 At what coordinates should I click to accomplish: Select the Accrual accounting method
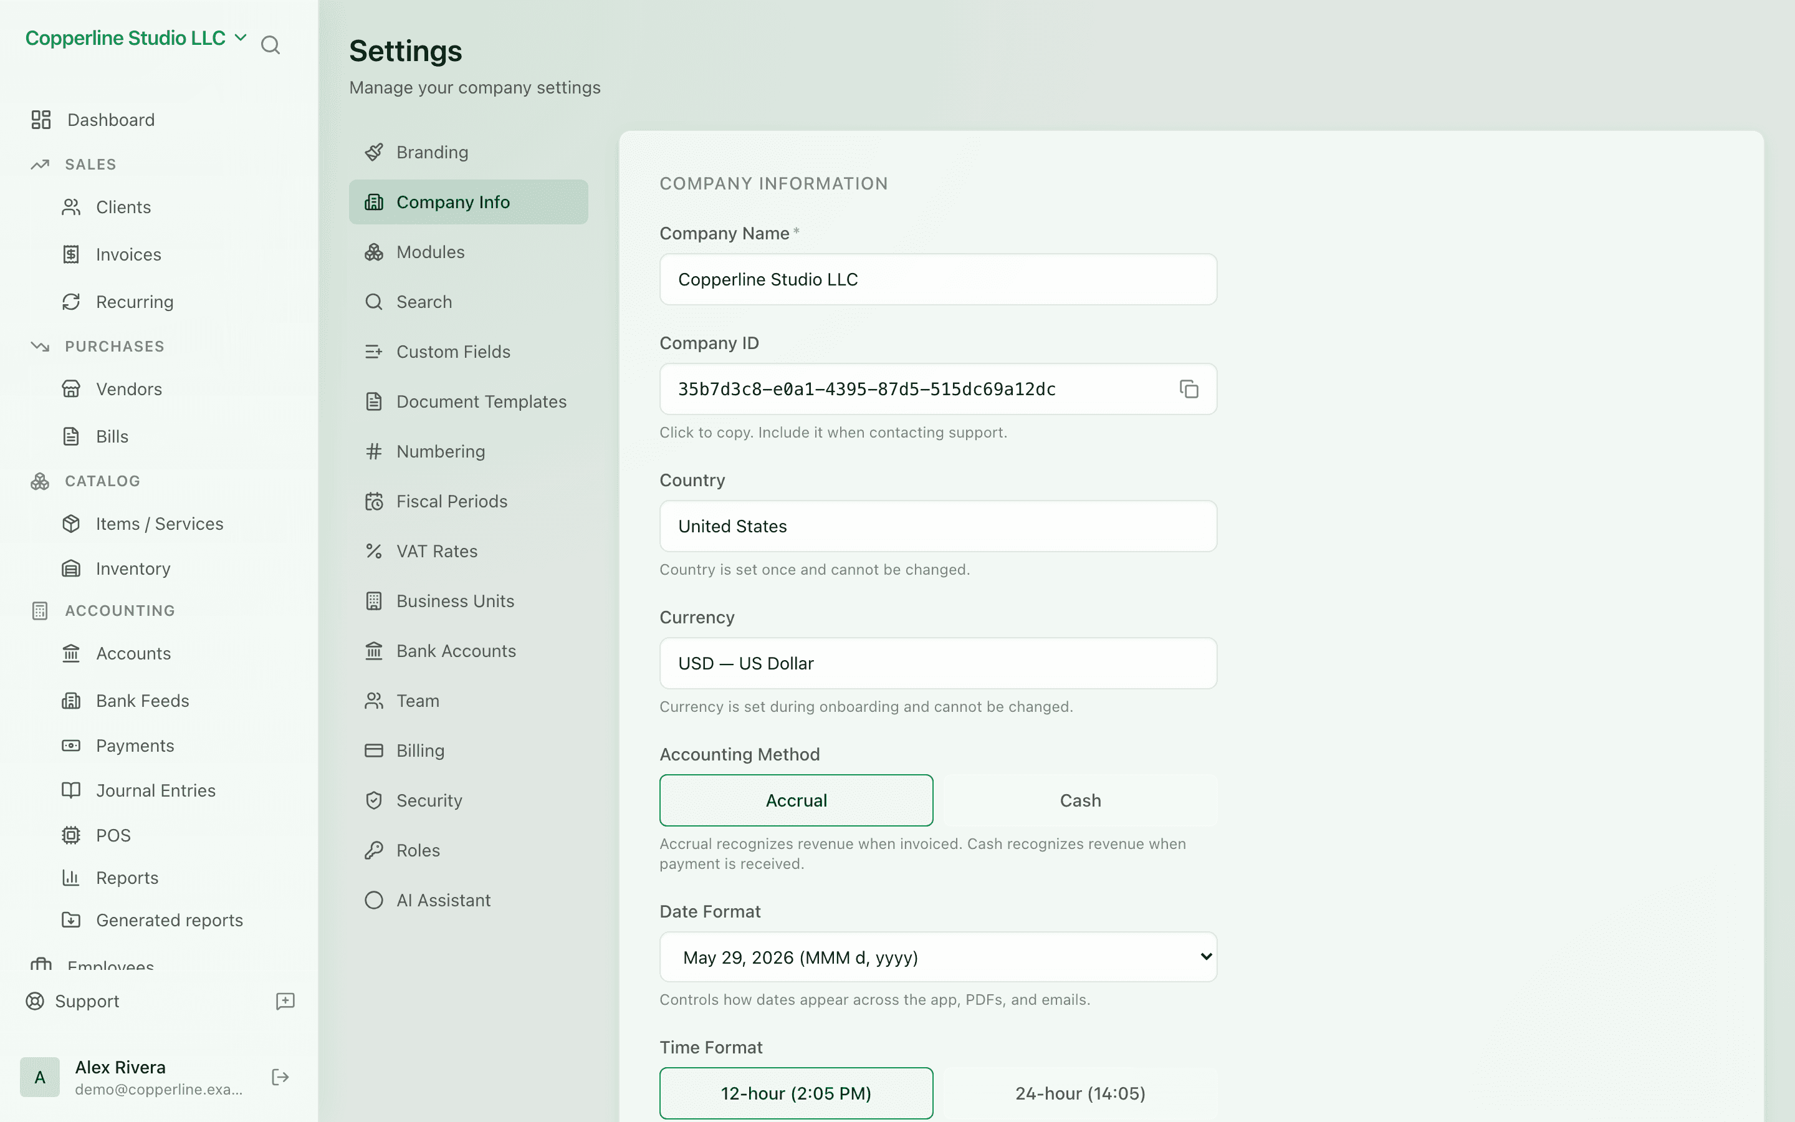click(x=796, y=801)
